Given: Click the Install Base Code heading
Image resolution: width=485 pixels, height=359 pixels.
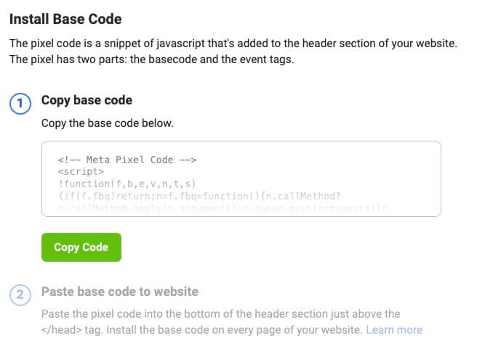Looking at the screenshot, I should [x=65, y=19].
